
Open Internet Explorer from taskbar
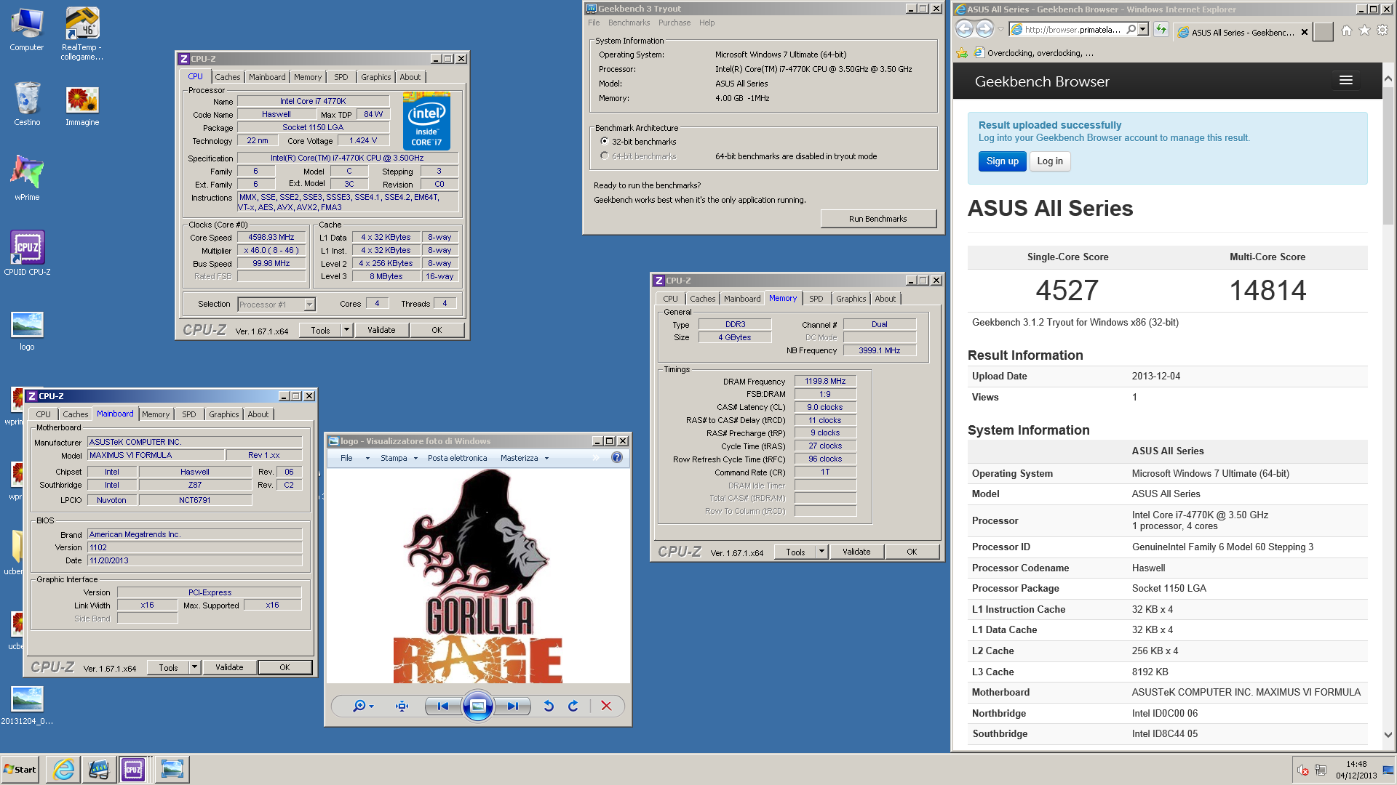coord(63,769)
